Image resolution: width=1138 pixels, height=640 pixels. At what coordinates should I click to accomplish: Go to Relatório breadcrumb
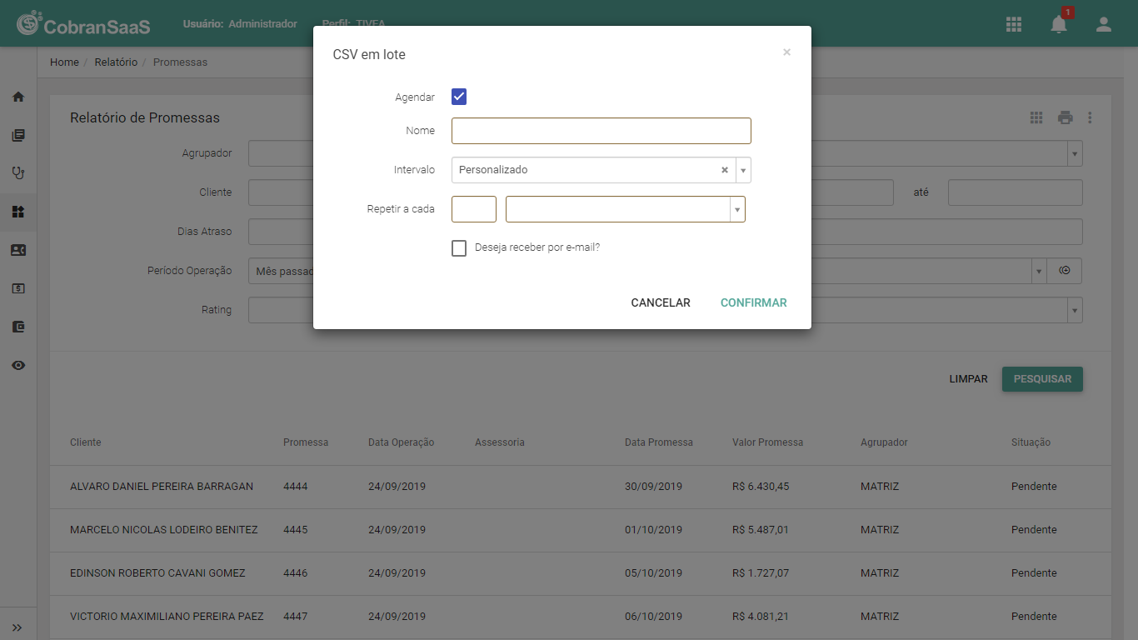116,62
